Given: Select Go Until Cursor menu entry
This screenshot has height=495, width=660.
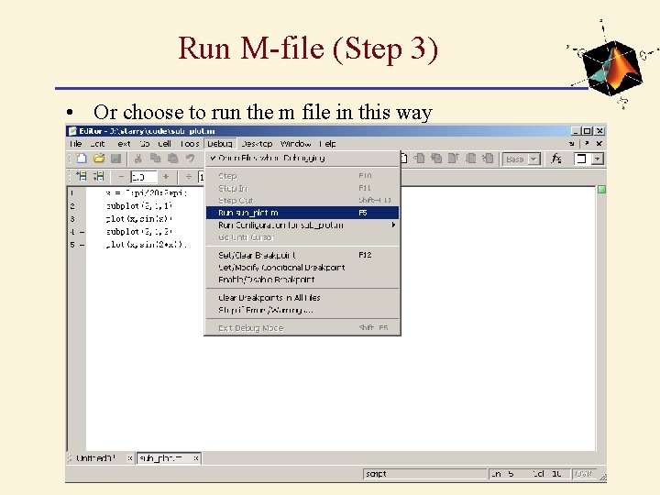Looking at the screenshot, I should [302, 237].
